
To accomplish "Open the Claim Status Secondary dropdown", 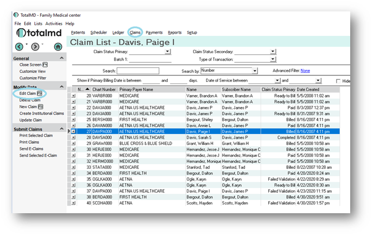I will point(272,52).
